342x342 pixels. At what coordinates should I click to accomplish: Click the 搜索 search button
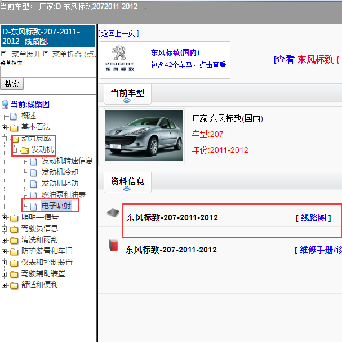pos(12,84)
